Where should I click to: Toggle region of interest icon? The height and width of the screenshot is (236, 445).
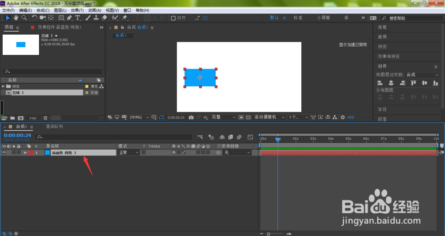coord(241,117)
